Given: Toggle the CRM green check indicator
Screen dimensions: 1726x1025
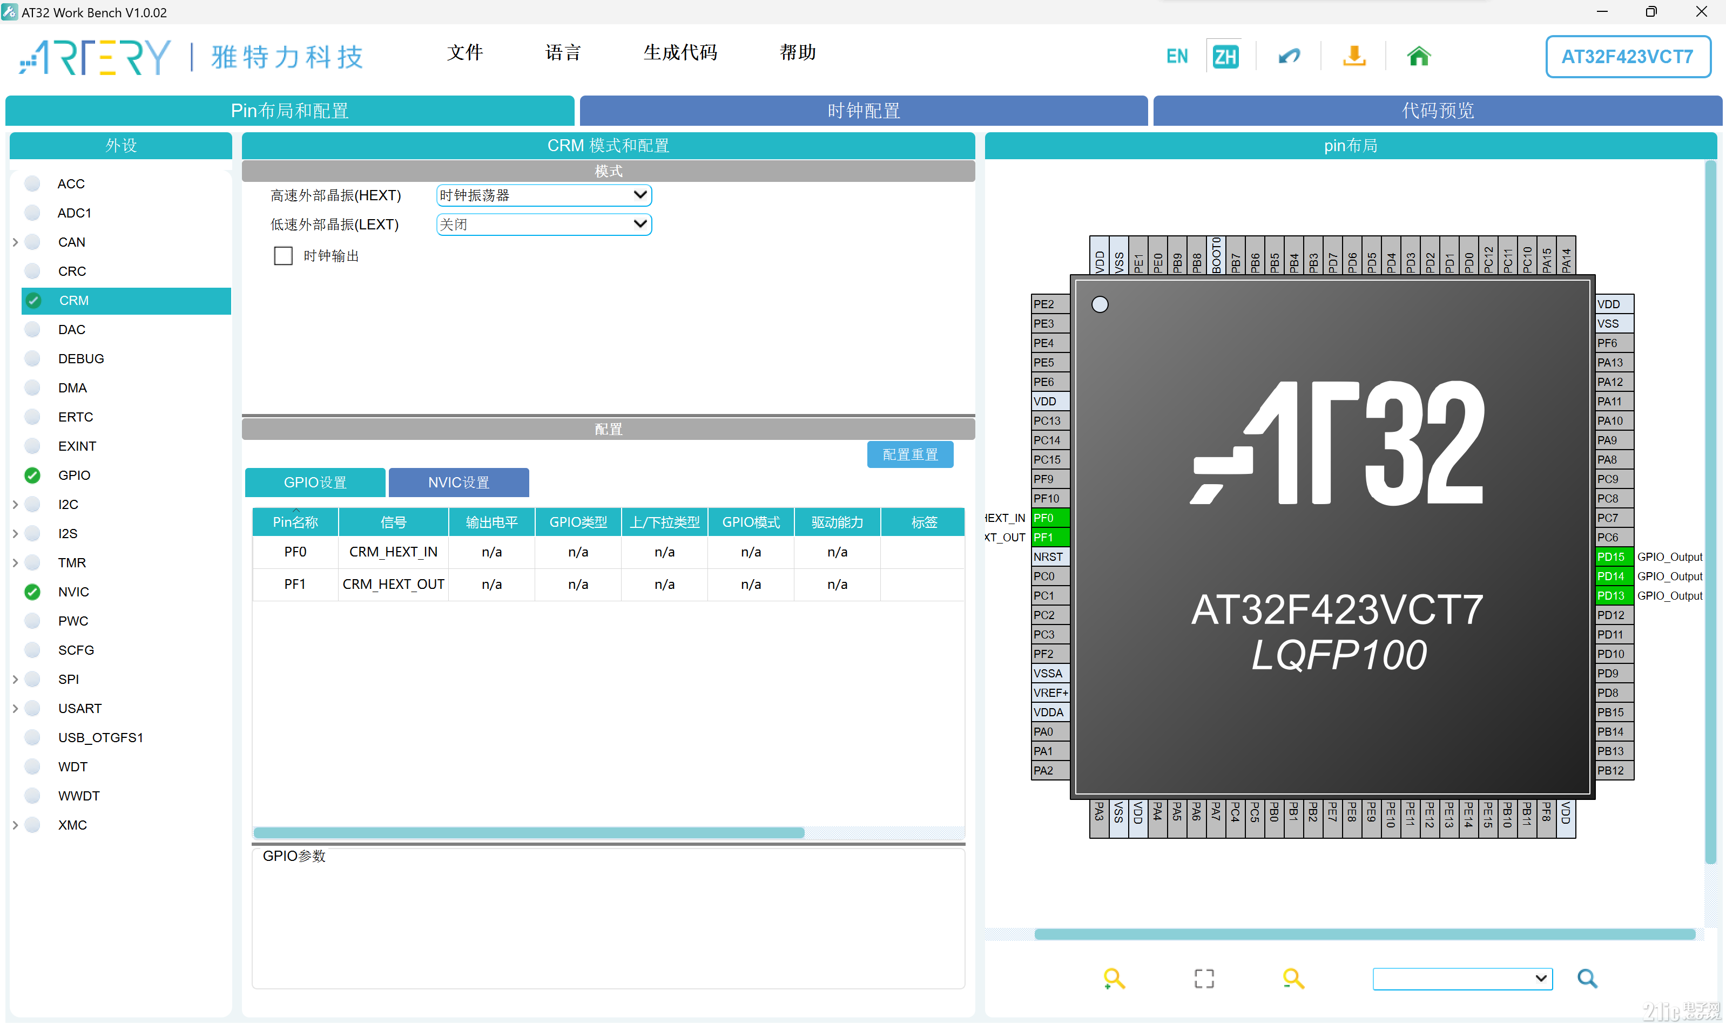Looking at the screenshot, I should (32, 301).
